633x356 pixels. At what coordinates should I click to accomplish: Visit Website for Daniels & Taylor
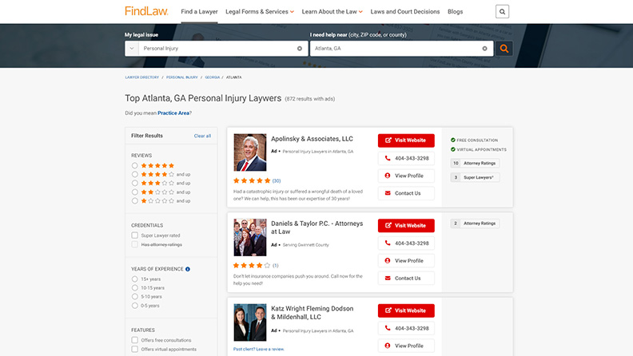tap(406, 225)
